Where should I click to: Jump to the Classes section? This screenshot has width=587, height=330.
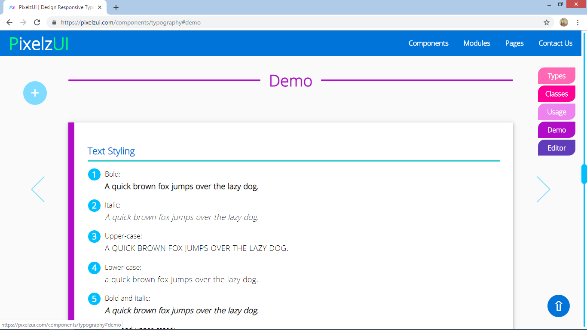tap(556, 94)
